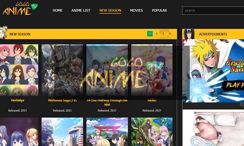Click the I★Chu: Halfway Through the Idol title
244x146 pixels.
[107, 102]
